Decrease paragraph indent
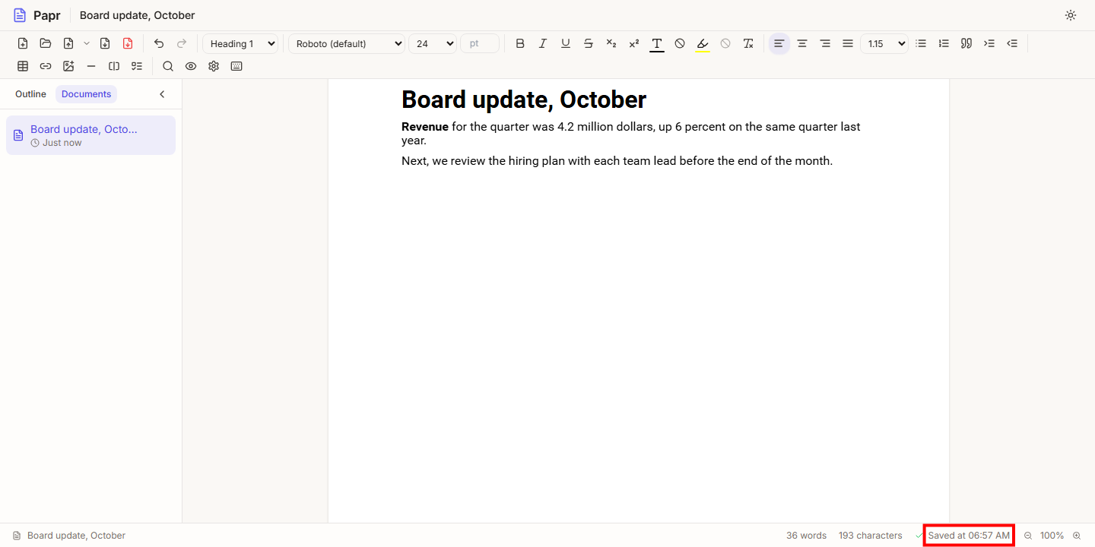The image size is (1095, 547). tap(1012, 43)
